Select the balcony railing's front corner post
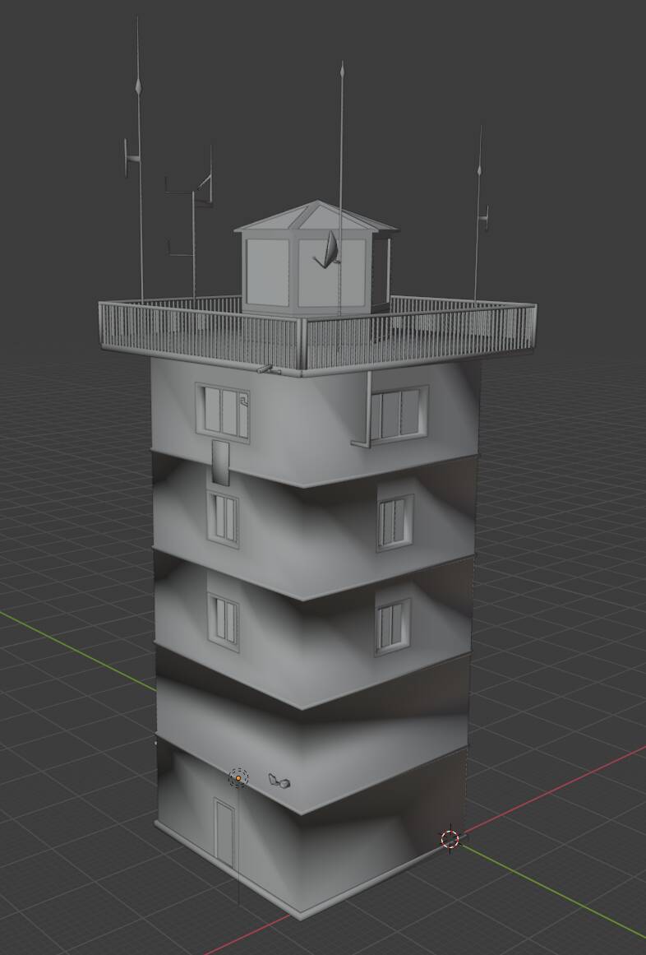Image resolution: width=646 pixels, height=955 pixels. click(301, 344)
